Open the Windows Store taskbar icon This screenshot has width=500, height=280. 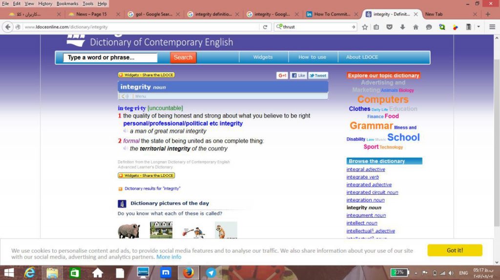pos(75,273)
